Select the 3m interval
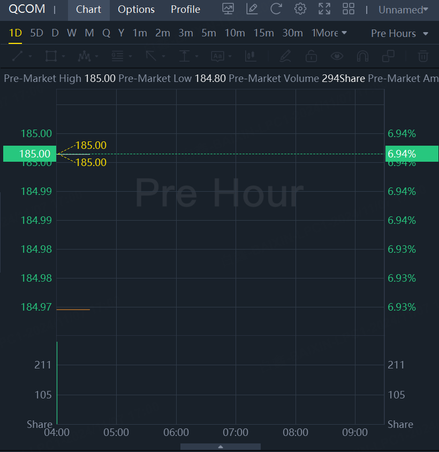Image resolution: width=439 pixels, height=452 pixels. click(186, 33)
